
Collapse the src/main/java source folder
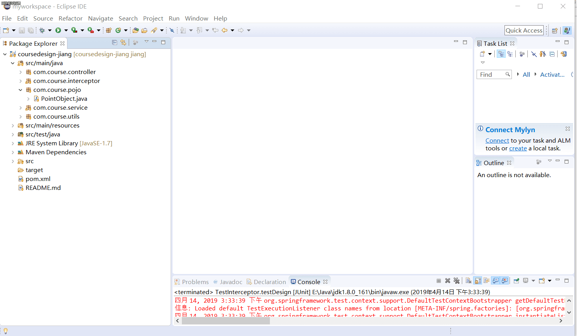coord(12,63)
